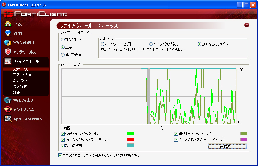
Task: Collapse the ファイアウォール menu section
Action: pyautogui.click(x=26, y=61)
